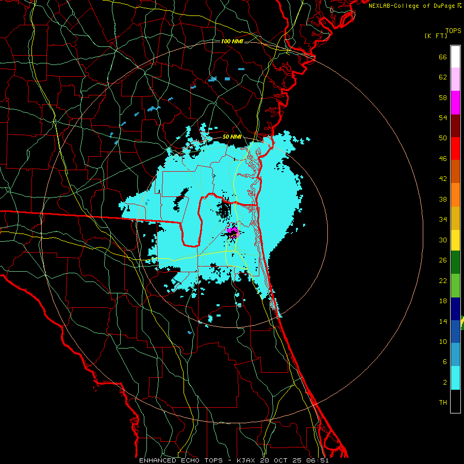Click the sky blue legend swatch
The width and height of the screenshot is (464, 464).
(455, 355)
